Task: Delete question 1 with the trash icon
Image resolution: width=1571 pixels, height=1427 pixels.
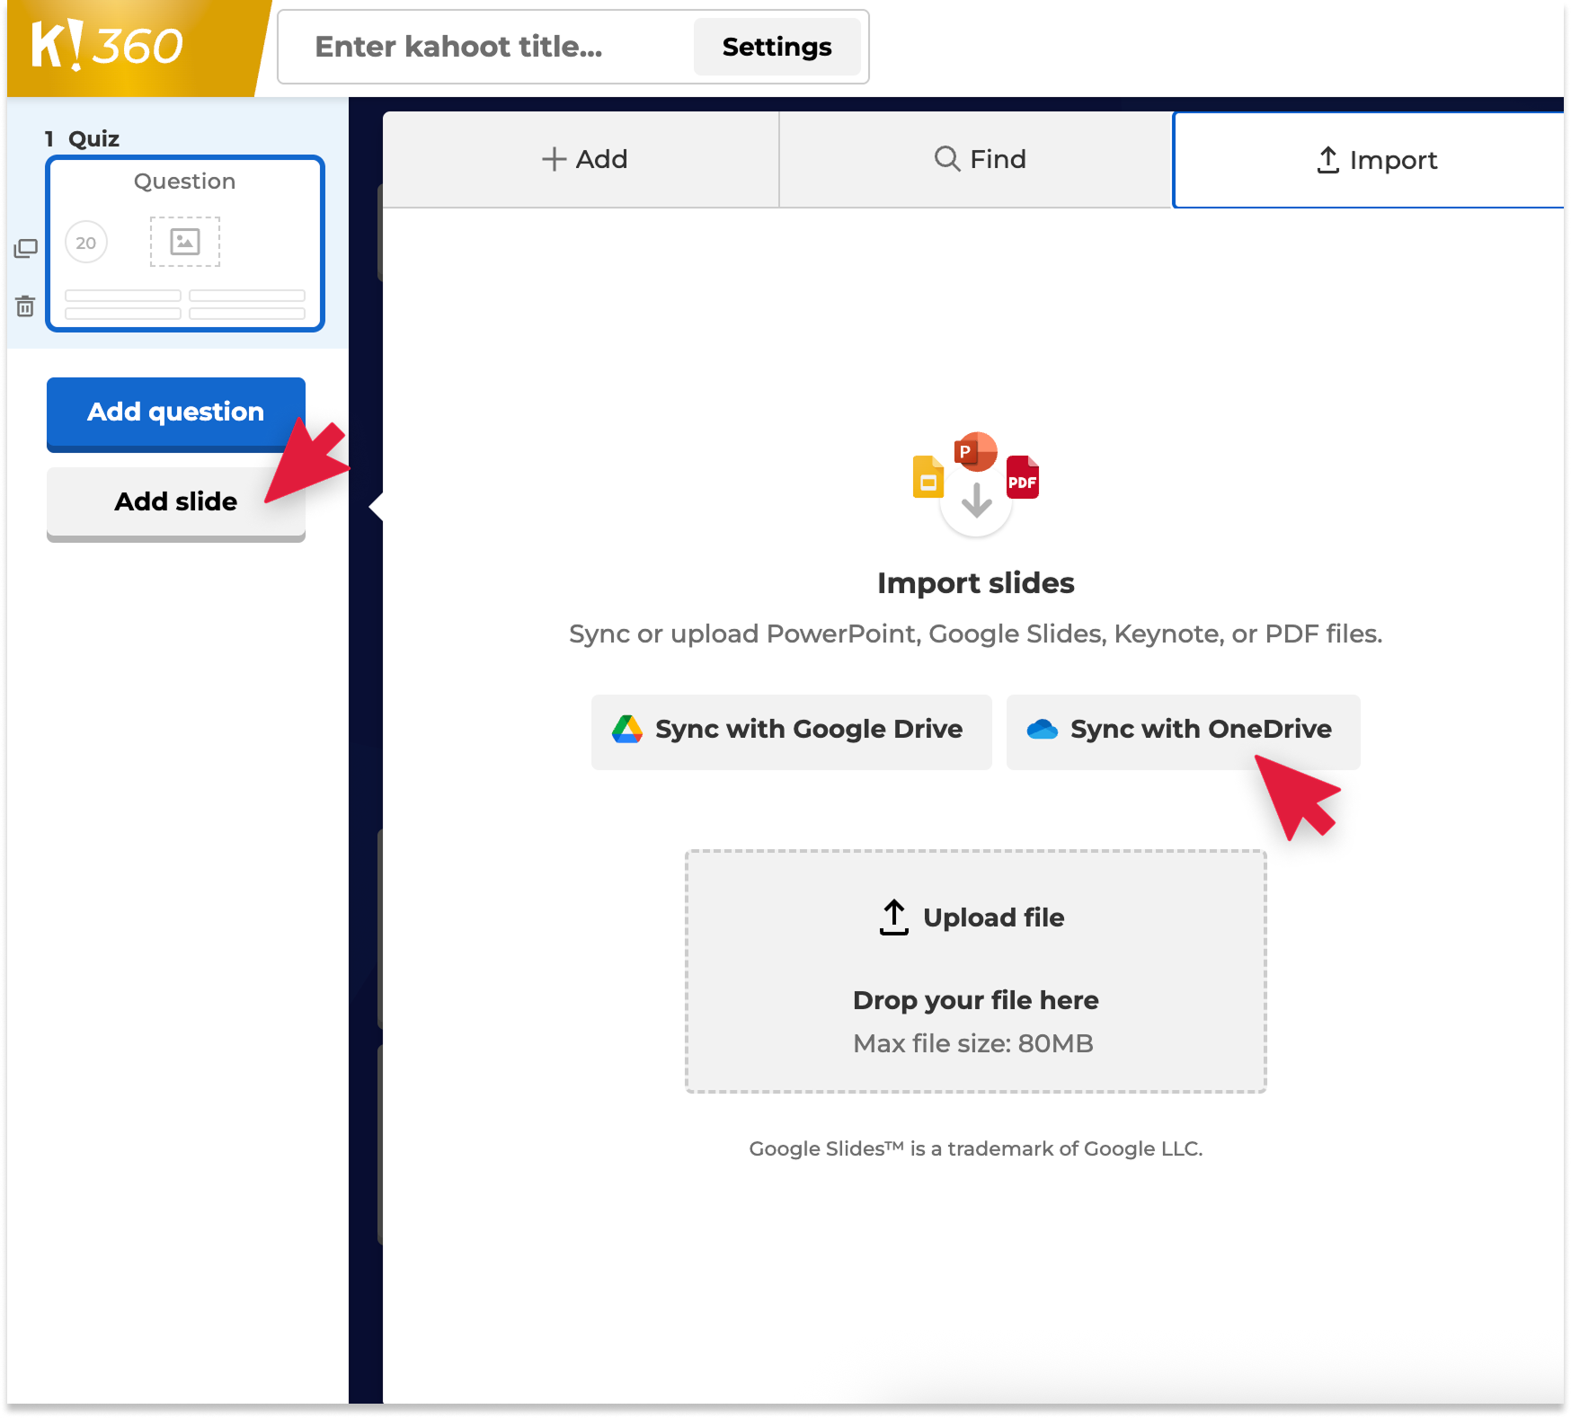Action: [x=25, y=306]
